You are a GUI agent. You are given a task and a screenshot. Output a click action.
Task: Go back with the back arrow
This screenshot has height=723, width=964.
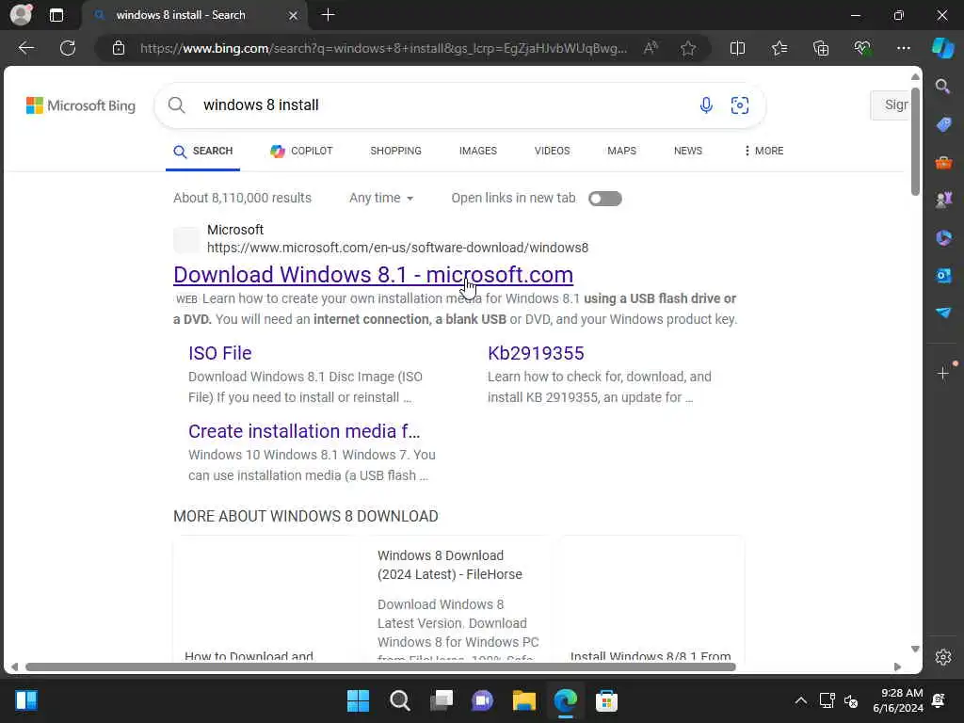coord(26,48)
